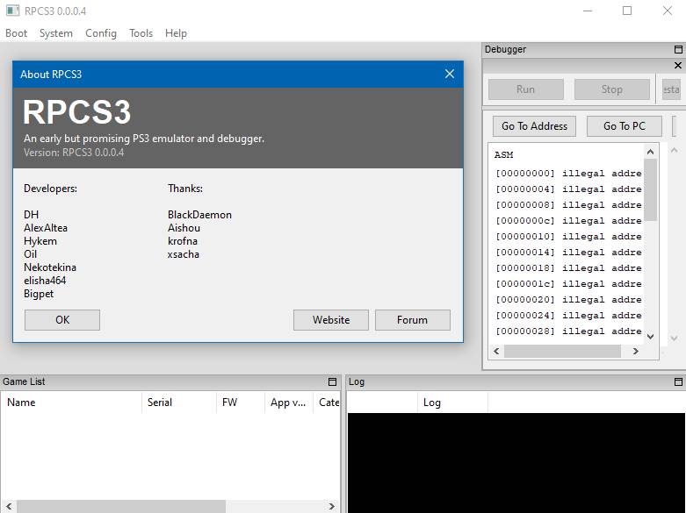Undock the Log panel
686x513 pixels.
[678, 381]
